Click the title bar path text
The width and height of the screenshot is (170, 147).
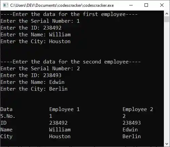(62, 5)
